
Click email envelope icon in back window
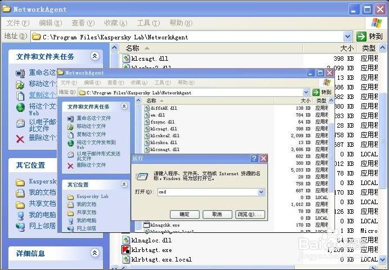coord(20,123)
